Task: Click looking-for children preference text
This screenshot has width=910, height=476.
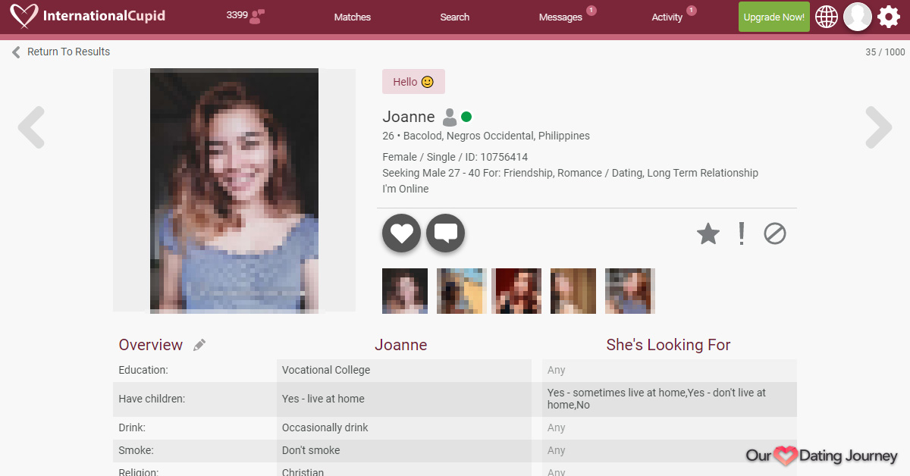Action: pyautogui.click(x=657, y=399)
